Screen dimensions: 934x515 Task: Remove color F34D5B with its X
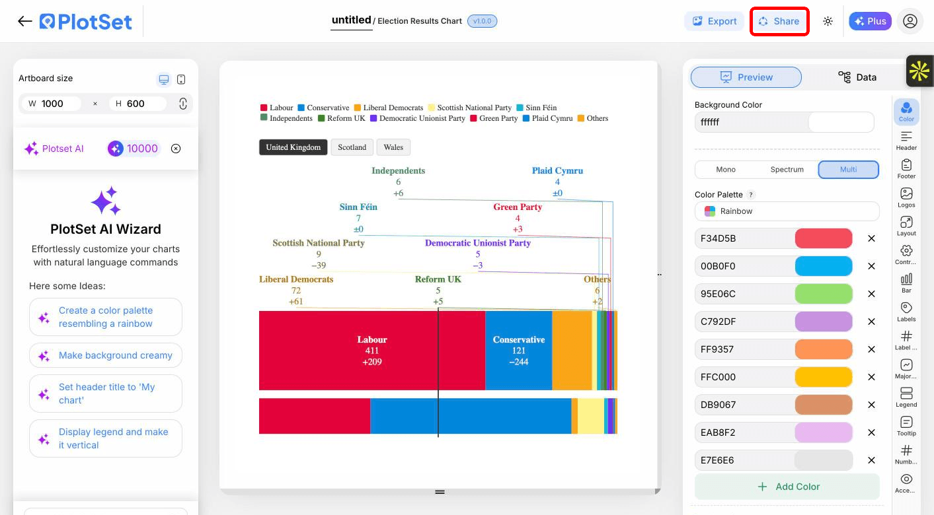(x=871, y=238)
